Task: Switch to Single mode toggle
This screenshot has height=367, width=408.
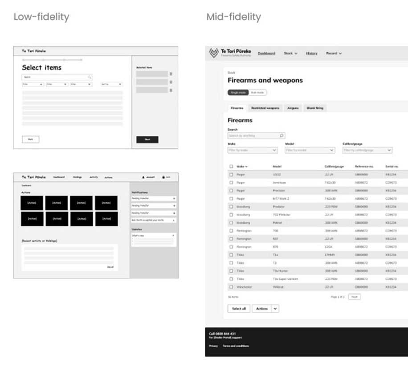Action: [x=238, y=93]
